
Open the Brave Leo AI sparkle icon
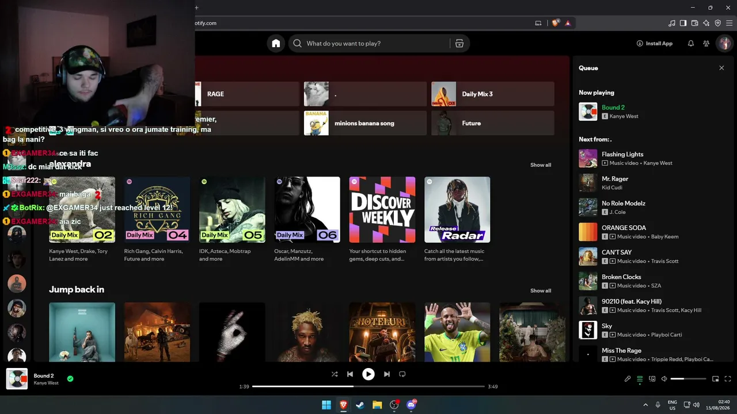[x=706, y=23]
